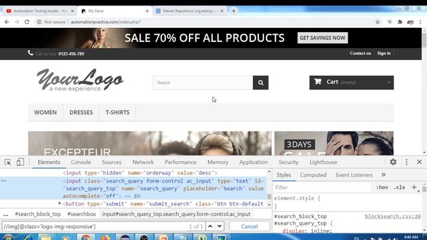Screen dimensions: 427x240
Task: Close the DevTools panel
Action: tap(420, 162)
